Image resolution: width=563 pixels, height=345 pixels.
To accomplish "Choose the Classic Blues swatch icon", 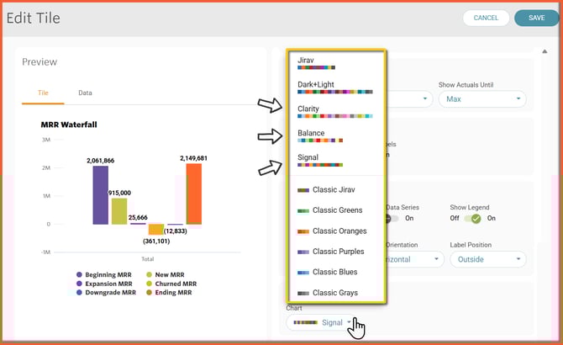I will (x=301, y=273).
